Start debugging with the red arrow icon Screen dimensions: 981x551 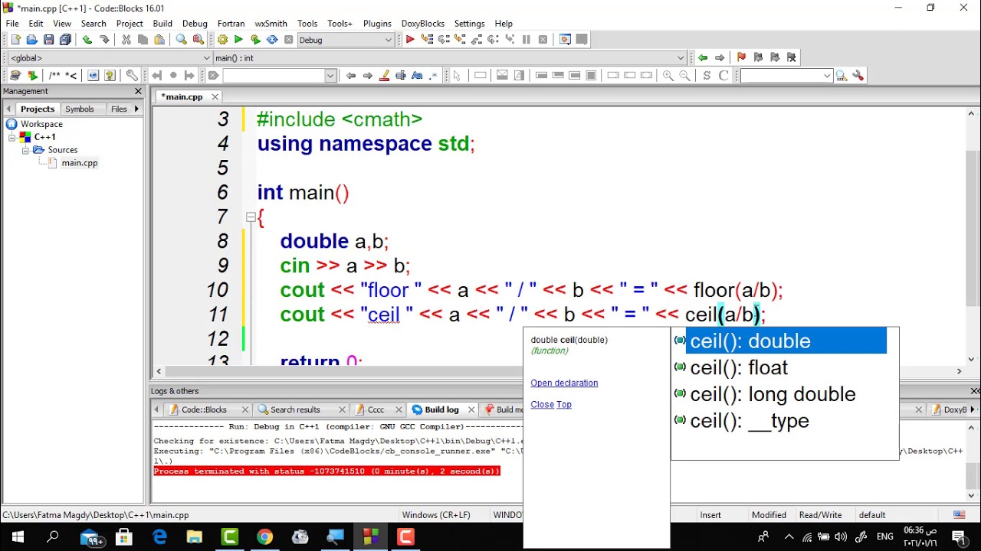[410, 40]
